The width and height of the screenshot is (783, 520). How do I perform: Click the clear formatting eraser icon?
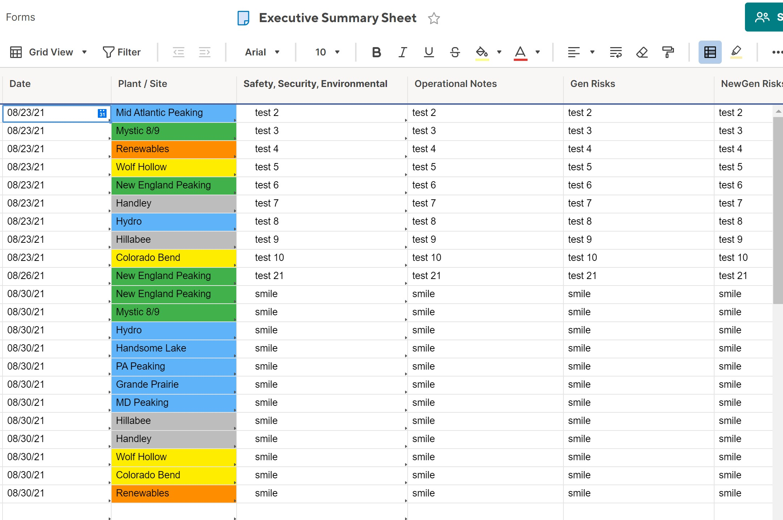(x=642, y=52)
